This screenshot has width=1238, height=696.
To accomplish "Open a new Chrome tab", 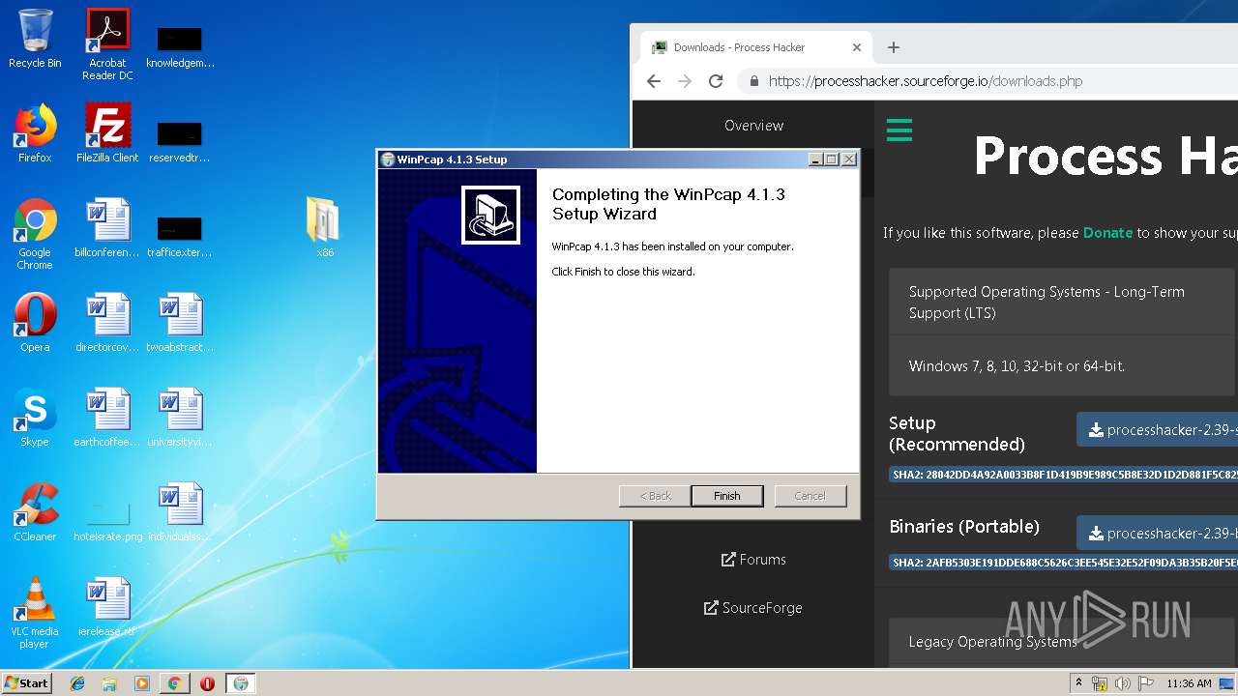I will click(x=894, y=47).
